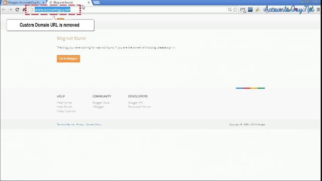Open a new tab button

97,3
